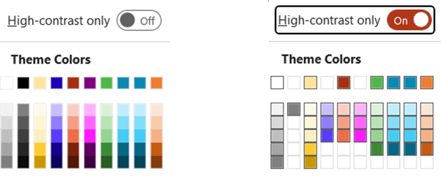Image resolution: width=441 pixels, height=180 pixels.
Task: Pick bright magenta shade in left palette
Action: [x=90, y=136]
